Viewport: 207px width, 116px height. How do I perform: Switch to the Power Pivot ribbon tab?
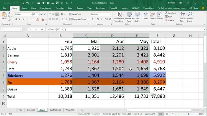(x=148, y=8)
